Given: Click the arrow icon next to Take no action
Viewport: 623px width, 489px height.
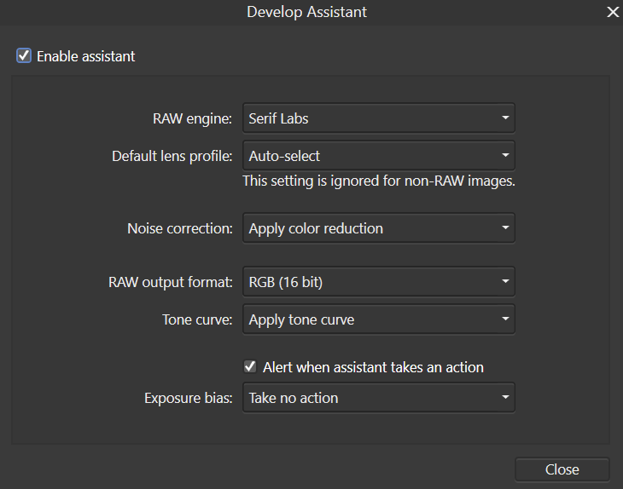Looking at the screenshot, I should (x=505, y=397).
